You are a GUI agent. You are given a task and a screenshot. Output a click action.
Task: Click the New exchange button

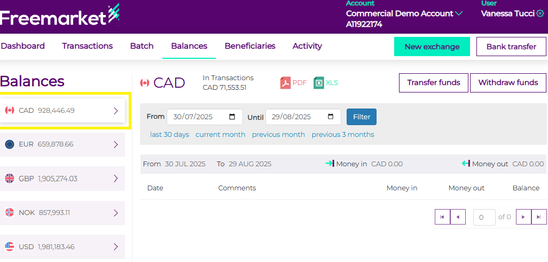(x=432, y=47)
